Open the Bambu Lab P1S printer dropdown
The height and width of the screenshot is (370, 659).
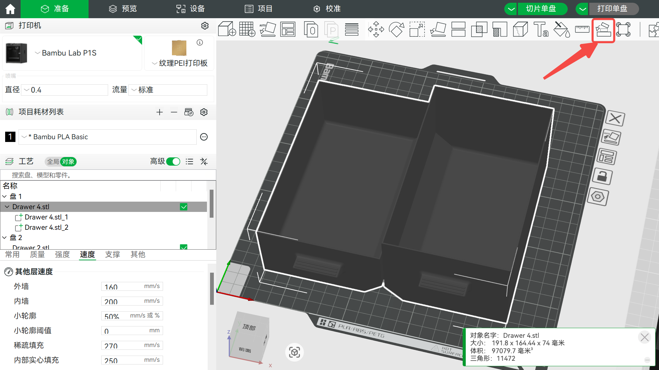(66, 53)
